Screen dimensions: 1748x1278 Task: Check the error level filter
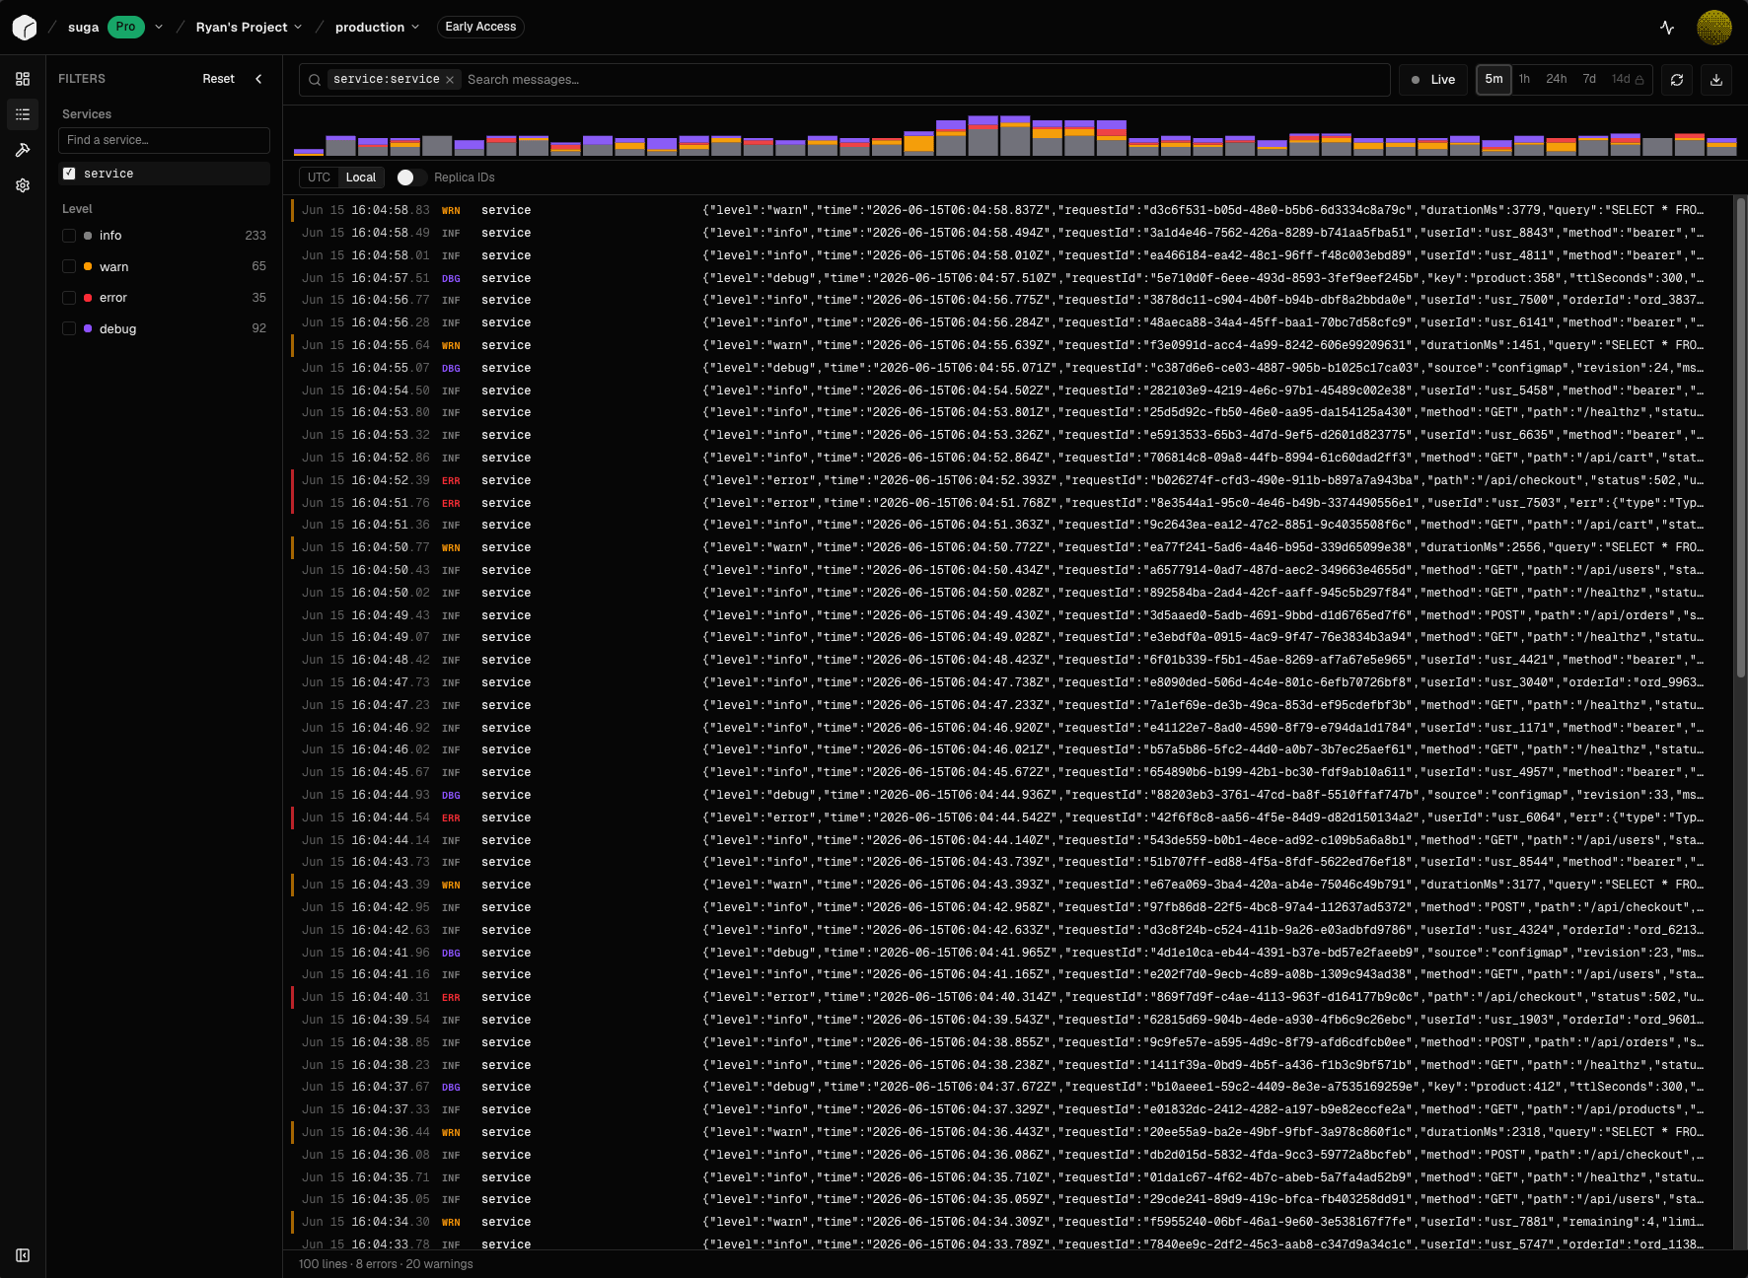(x=69, y=298)
